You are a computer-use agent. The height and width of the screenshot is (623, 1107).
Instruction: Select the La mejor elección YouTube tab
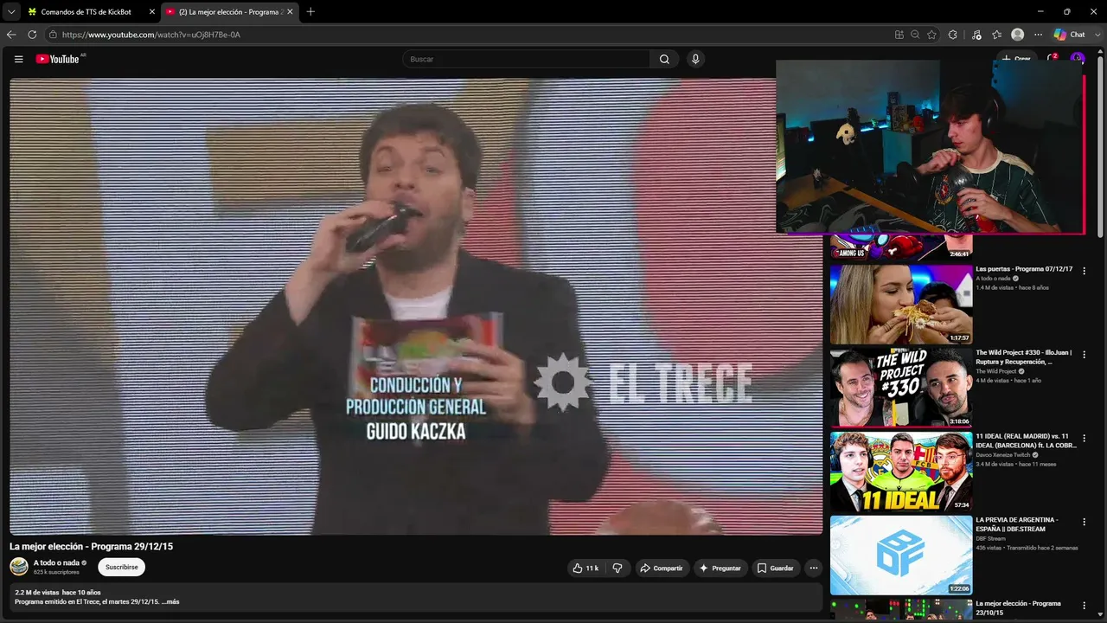tap(229, 12)
